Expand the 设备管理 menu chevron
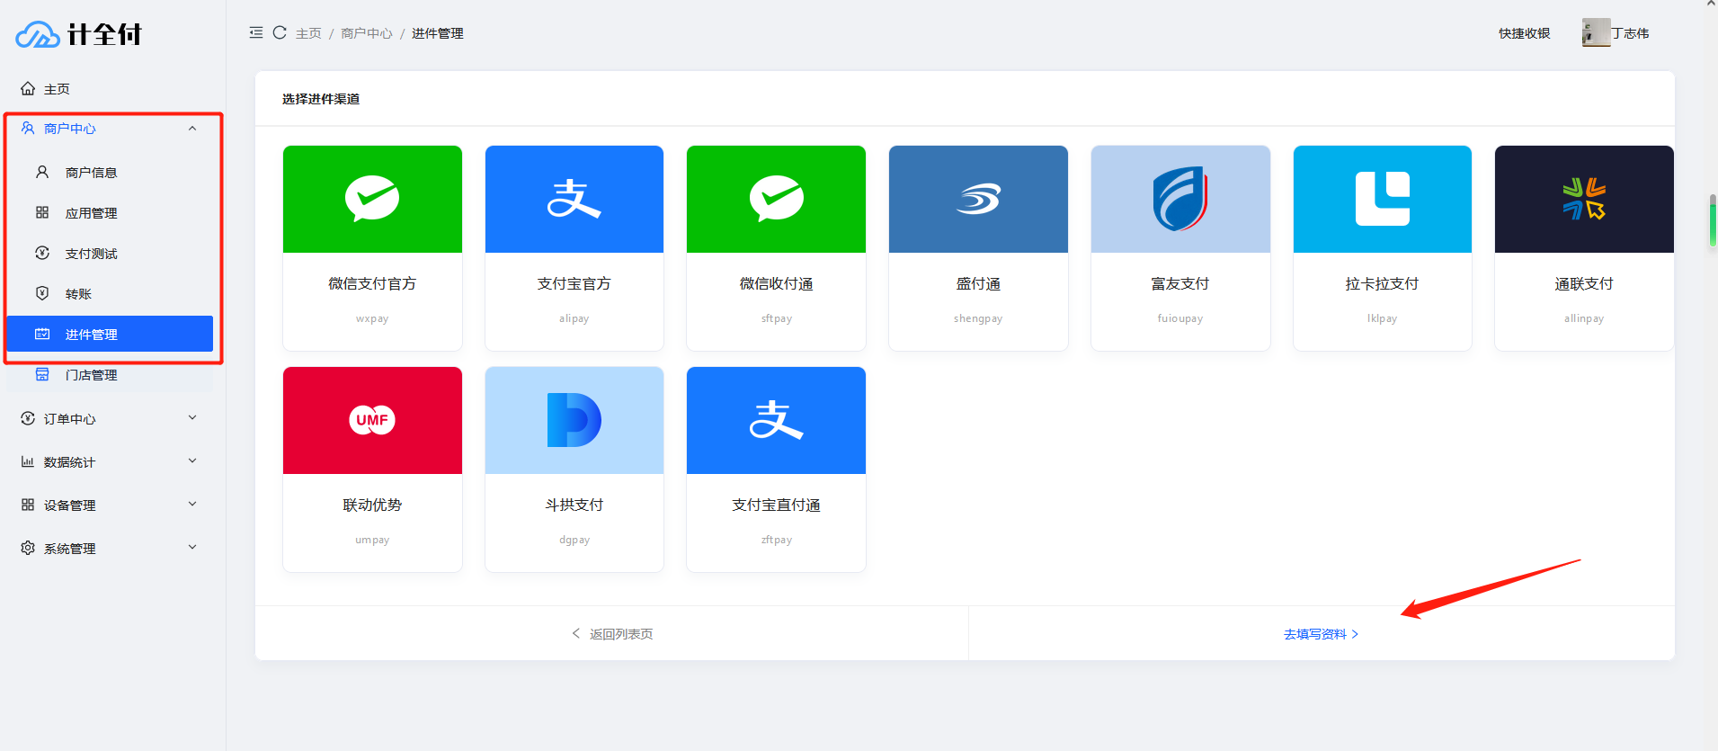This screenshot has height=751, width=1718. click(192, 505)
